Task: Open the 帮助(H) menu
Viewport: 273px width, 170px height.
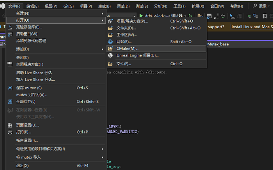Action: tap(237, 6)
